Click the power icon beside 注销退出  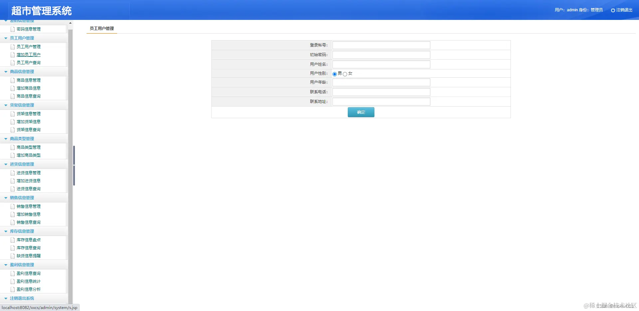613,10
